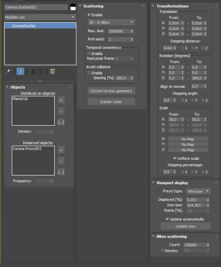
Task: Collapse the Transformations rollout
Action: tap(153, 6)
